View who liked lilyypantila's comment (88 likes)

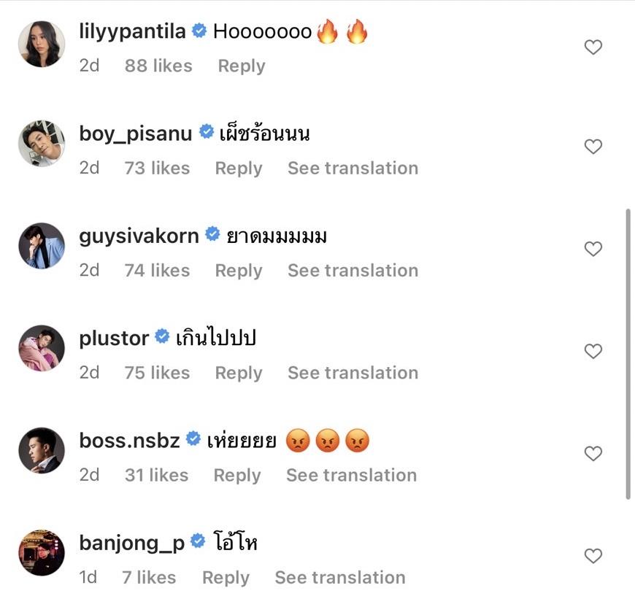pyautogui.click(x=158, y=66)
